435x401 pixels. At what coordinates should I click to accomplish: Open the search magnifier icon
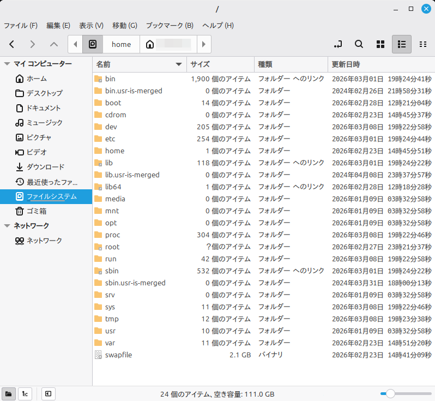[x=359, y=44]
